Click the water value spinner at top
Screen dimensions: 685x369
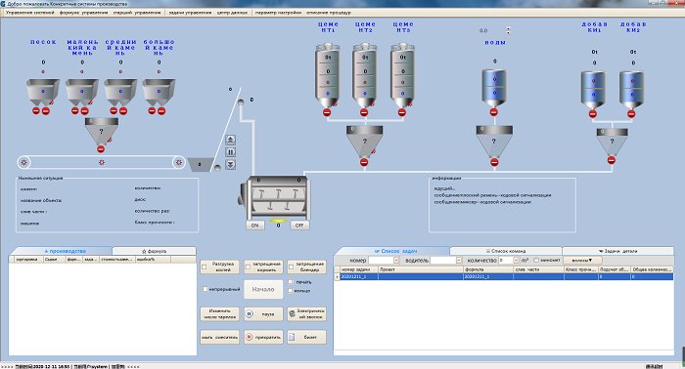508,30
